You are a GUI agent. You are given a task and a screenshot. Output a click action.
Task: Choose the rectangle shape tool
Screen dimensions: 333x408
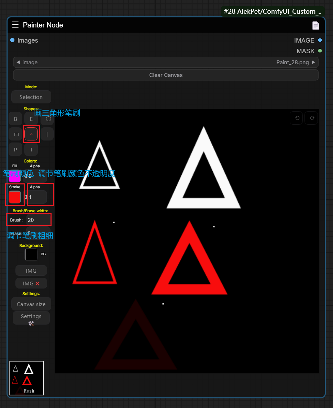[x=16, y=134]
